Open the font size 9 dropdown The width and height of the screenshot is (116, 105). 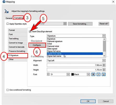coord(68,74)
